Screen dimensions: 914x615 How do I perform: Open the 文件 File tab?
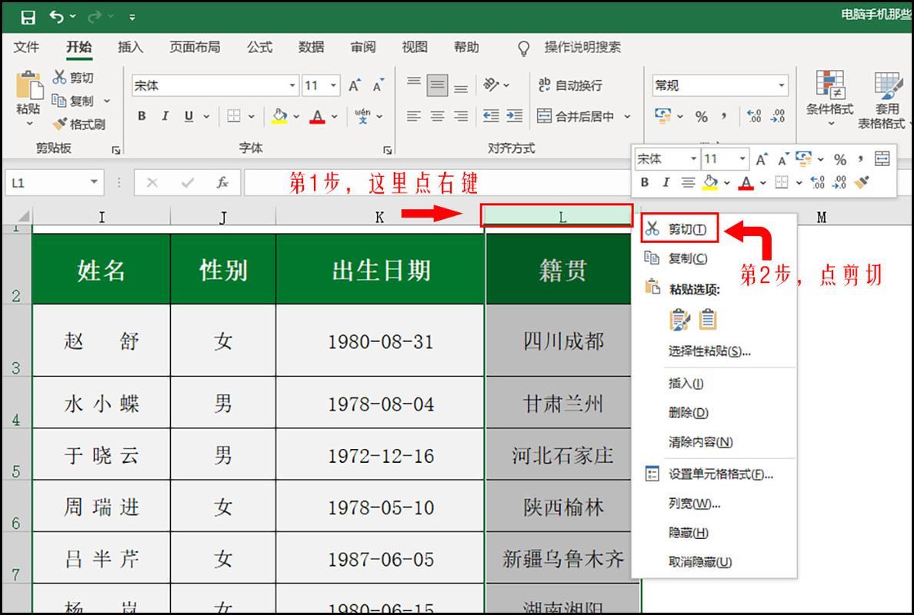pos(27,47)
